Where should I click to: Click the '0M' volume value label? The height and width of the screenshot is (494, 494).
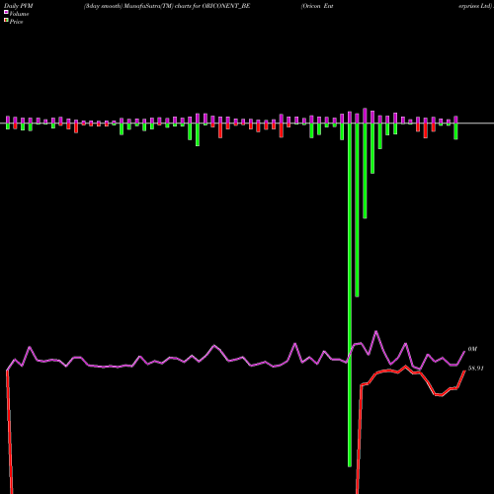472,349
